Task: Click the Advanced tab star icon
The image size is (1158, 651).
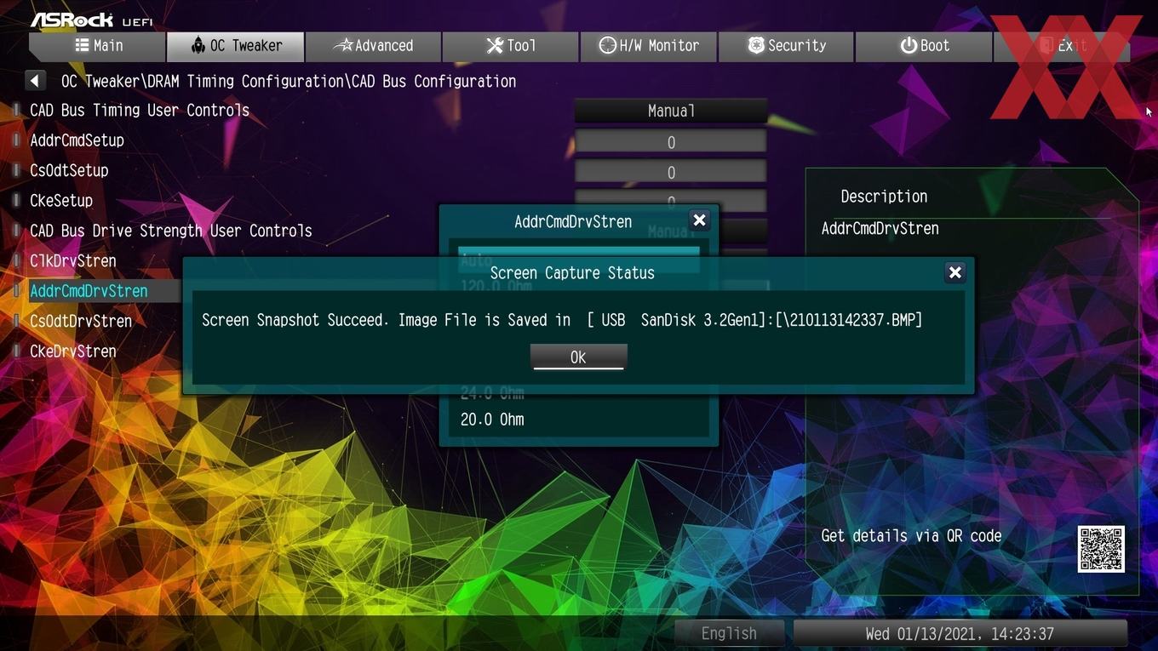Action: pyautogui.click(x=342, y=45)
